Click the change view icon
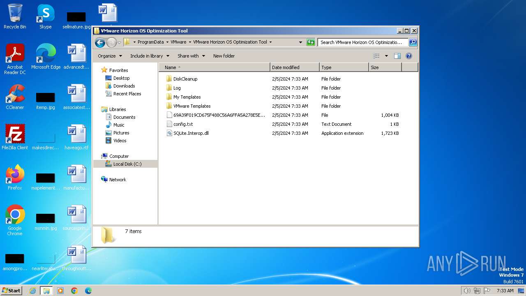This screenshot has height=296, width=526. pos(376,56)
